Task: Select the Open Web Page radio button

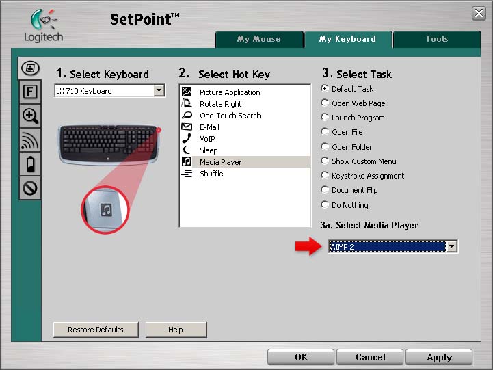Action: (325, 103)
